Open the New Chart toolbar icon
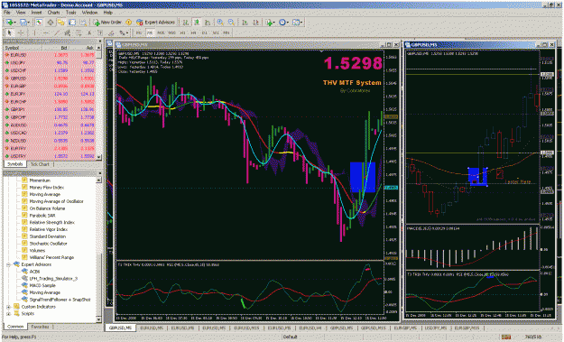Screen dimensions: 564x342 click(10, 23)
